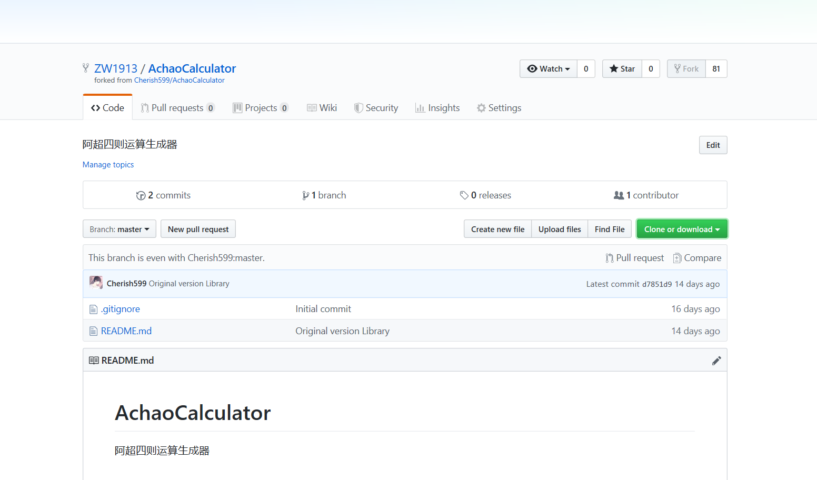Image resolution: width=817 pixels, height=480 pixels.
Task: Click the compare diff icon next to Compare
Action: pos(677,258)
